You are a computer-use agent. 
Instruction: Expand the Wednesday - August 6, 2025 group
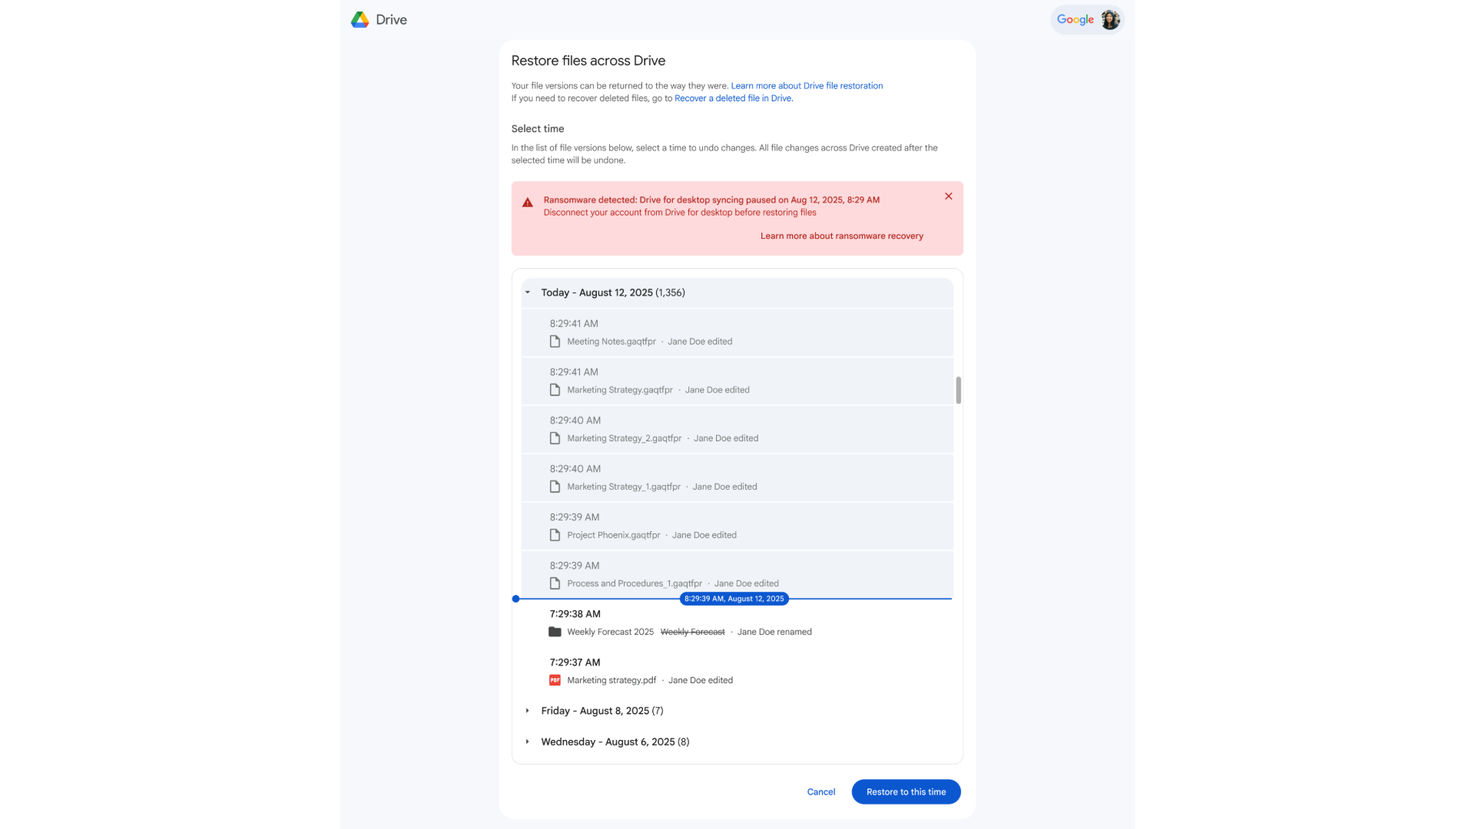[528, 741]
